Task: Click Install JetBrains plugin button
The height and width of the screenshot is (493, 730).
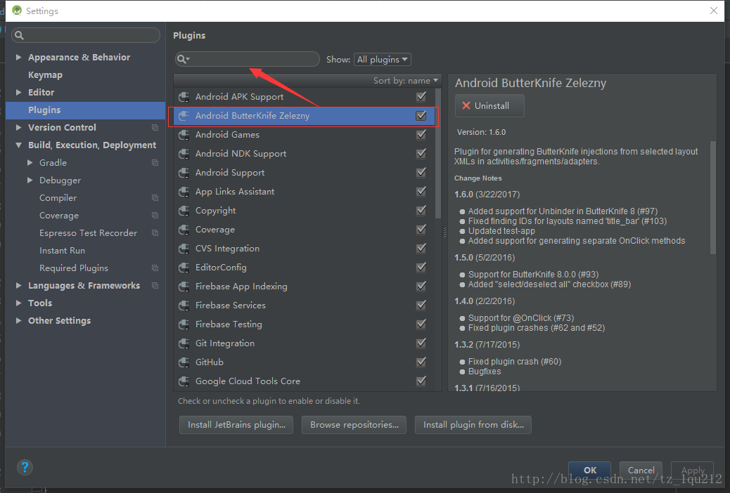Action: tap(236, 425)
